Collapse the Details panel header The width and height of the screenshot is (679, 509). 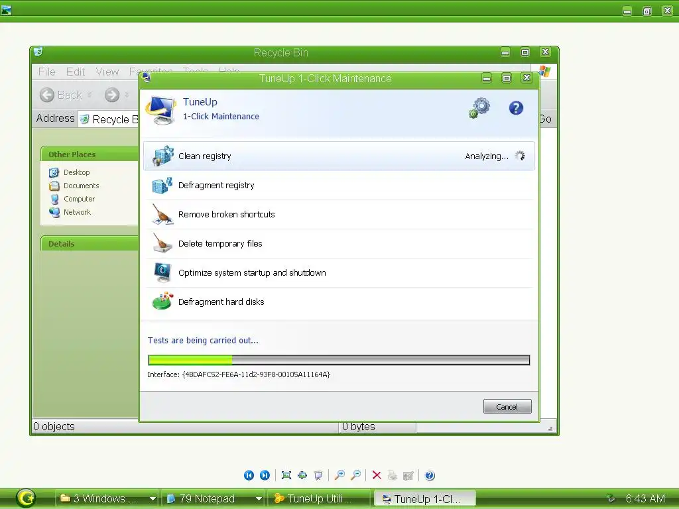pos(90,244)
